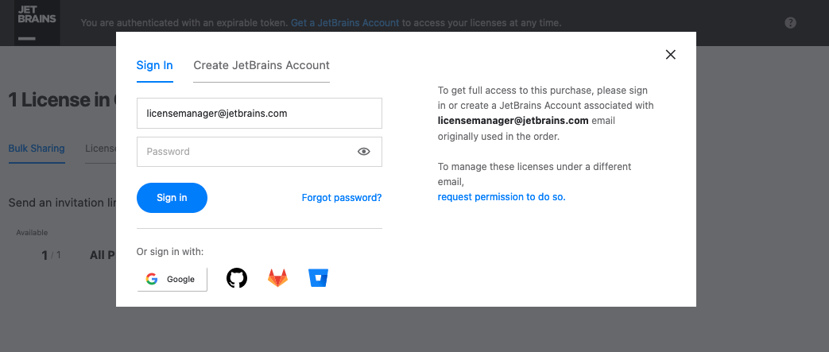This screenshot has height=352, width=829.
Task: Click the GitHub sign-in icon
Action: click(237, 278)
